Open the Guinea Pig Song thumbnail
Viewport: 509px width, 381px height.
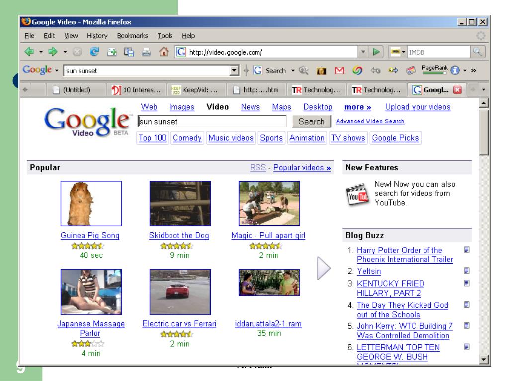coord(91,203)
